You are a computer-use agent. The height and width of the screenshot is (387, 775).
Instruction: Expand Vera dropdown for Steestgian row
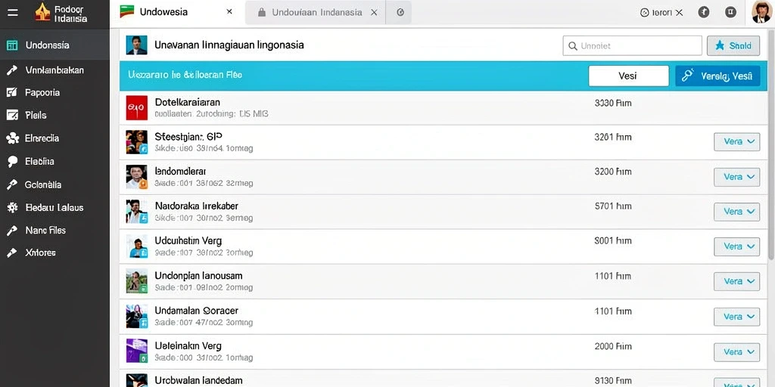(737, 141)
